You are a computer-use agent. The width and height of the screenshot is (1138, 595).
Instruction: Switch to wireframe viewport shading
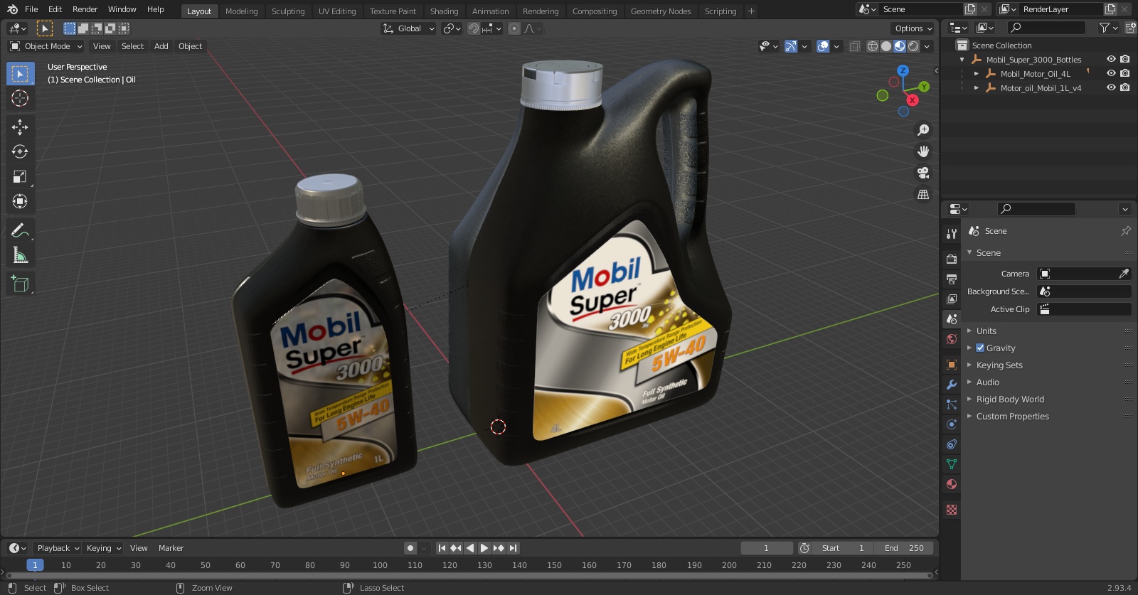[x=873, y=46]
